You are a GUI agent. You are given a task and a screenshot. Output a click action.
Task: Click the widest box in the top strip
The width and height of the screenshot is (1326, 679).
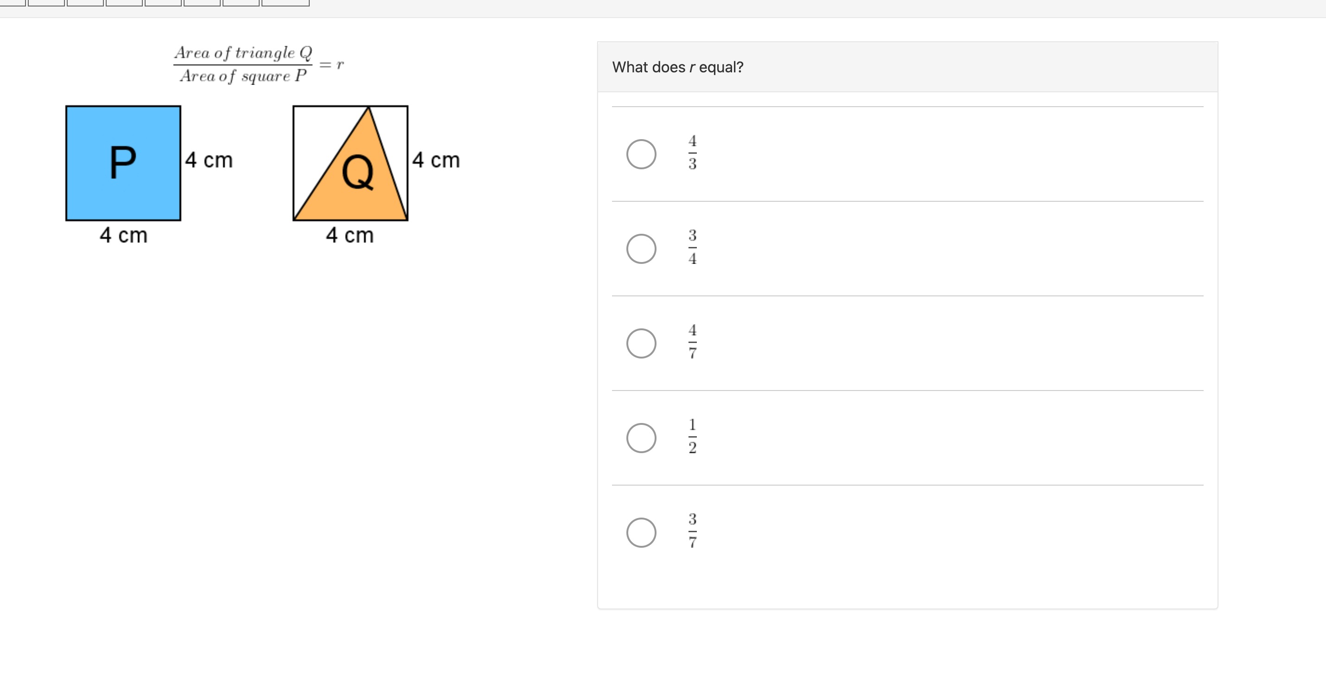(x=285, y=3)
